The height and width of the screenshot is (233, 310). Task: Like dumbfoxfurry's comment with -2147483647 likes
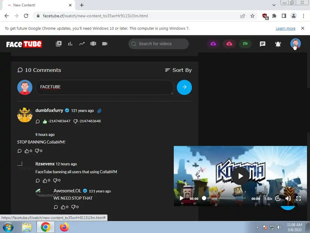coord(45,121)
